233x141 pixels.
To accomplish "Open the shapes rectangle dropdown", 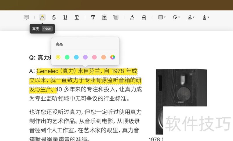I will pos(162,17).
